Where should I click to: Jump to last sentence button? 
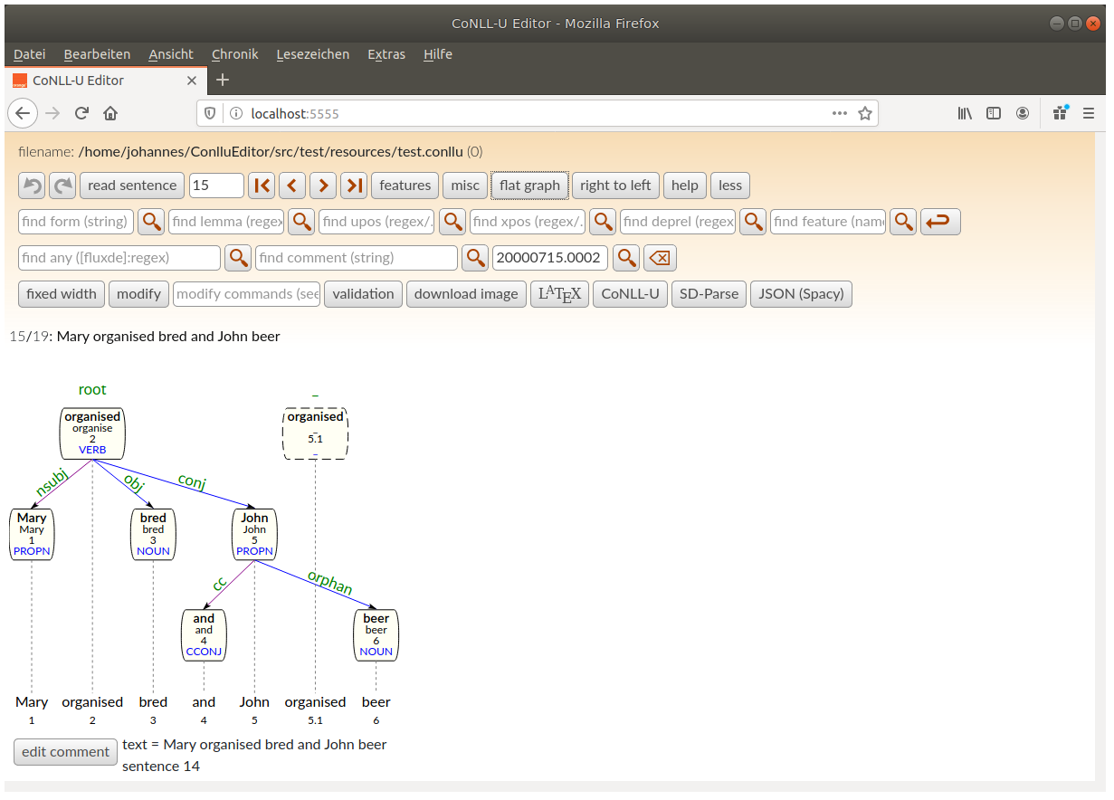click(x=354, y=186)
